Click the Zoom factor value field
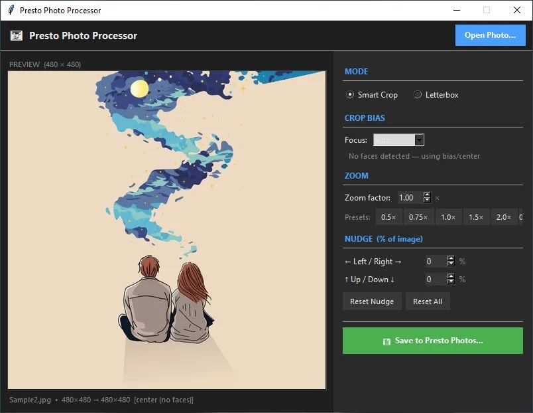The height and width of the screenshot is (413, 533). (410, 198)
